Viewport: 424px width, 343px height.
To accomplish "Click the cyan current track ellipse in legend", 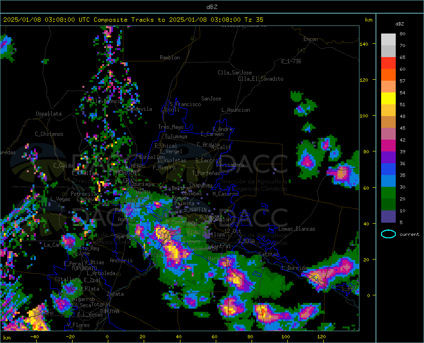I will pos(388,234).
